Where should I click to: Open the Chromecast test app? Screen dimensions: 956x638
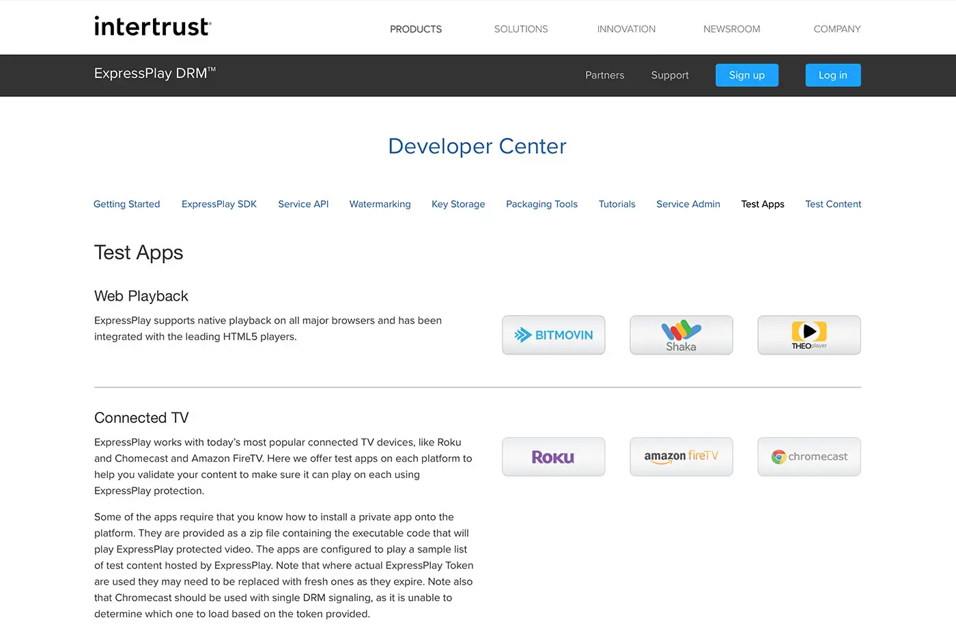pyautogui.click(x=809, y=457)
